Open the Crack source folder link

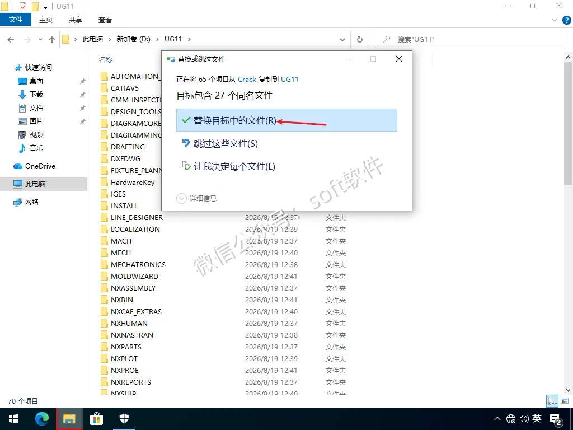(247, 80)
